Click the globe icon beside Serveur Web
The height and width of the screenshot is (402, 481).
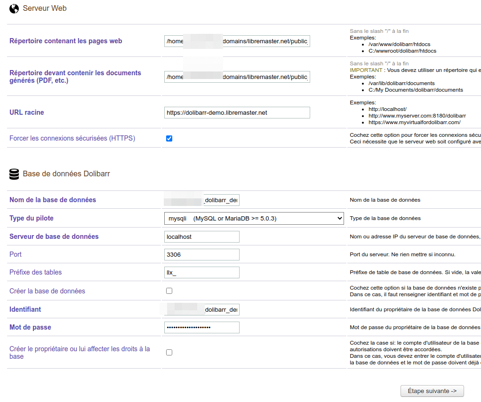point(14,8)
